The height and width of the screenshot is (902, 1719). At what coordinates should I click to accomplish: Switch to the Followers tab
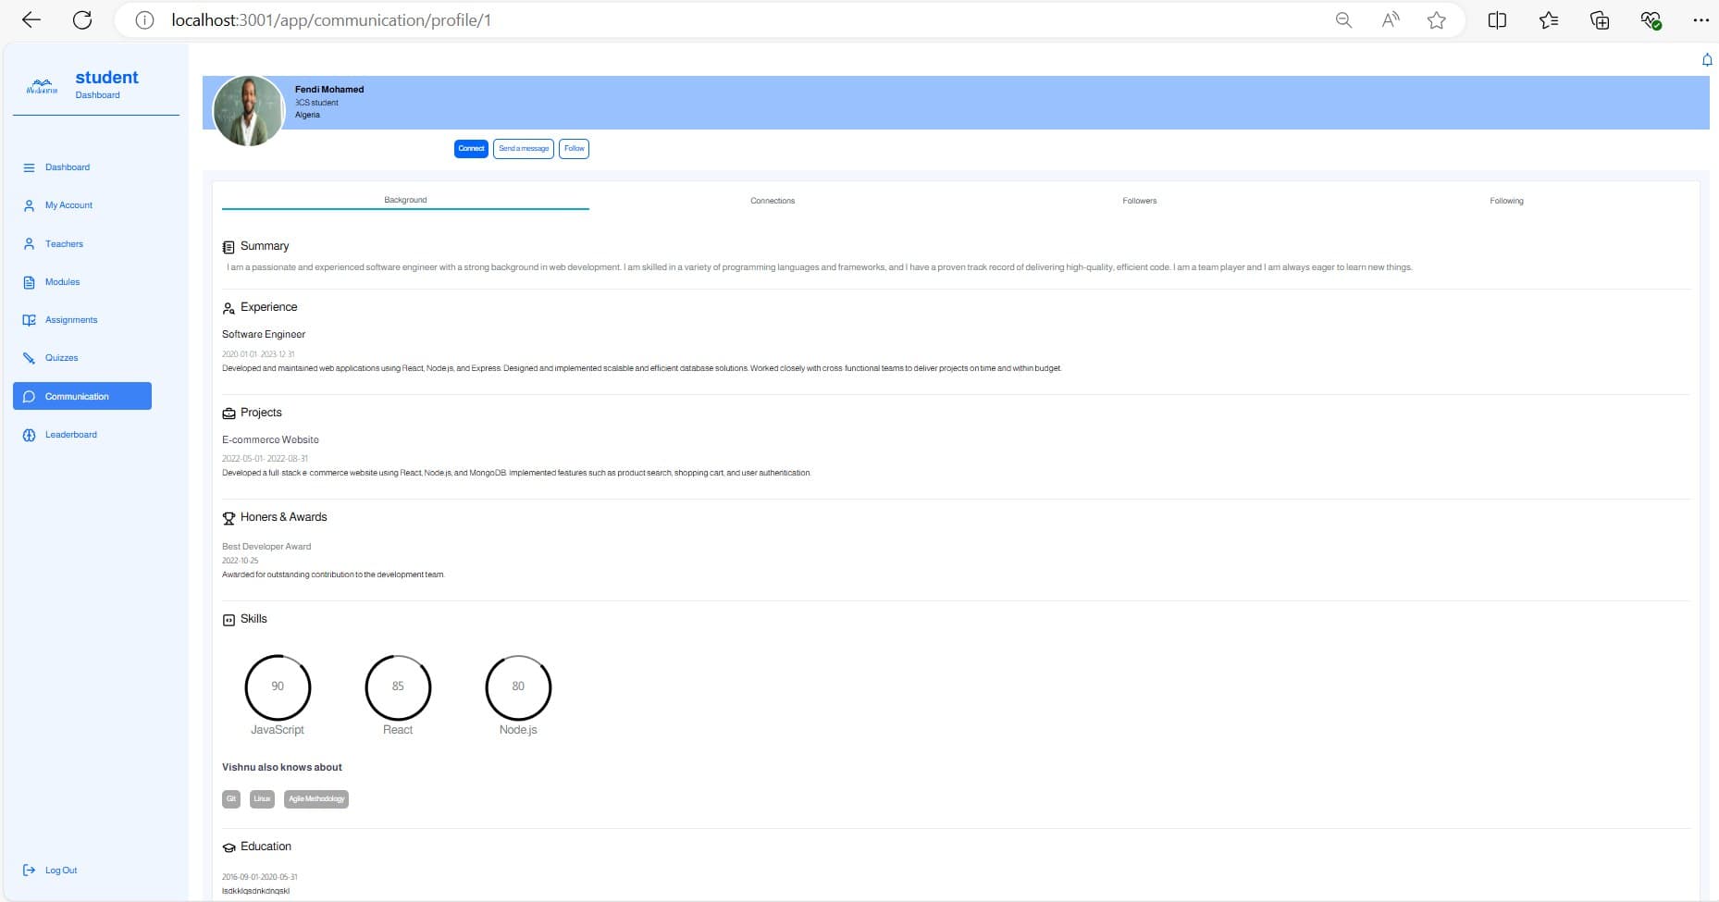pyautogui.click(x=1139, y=201)
